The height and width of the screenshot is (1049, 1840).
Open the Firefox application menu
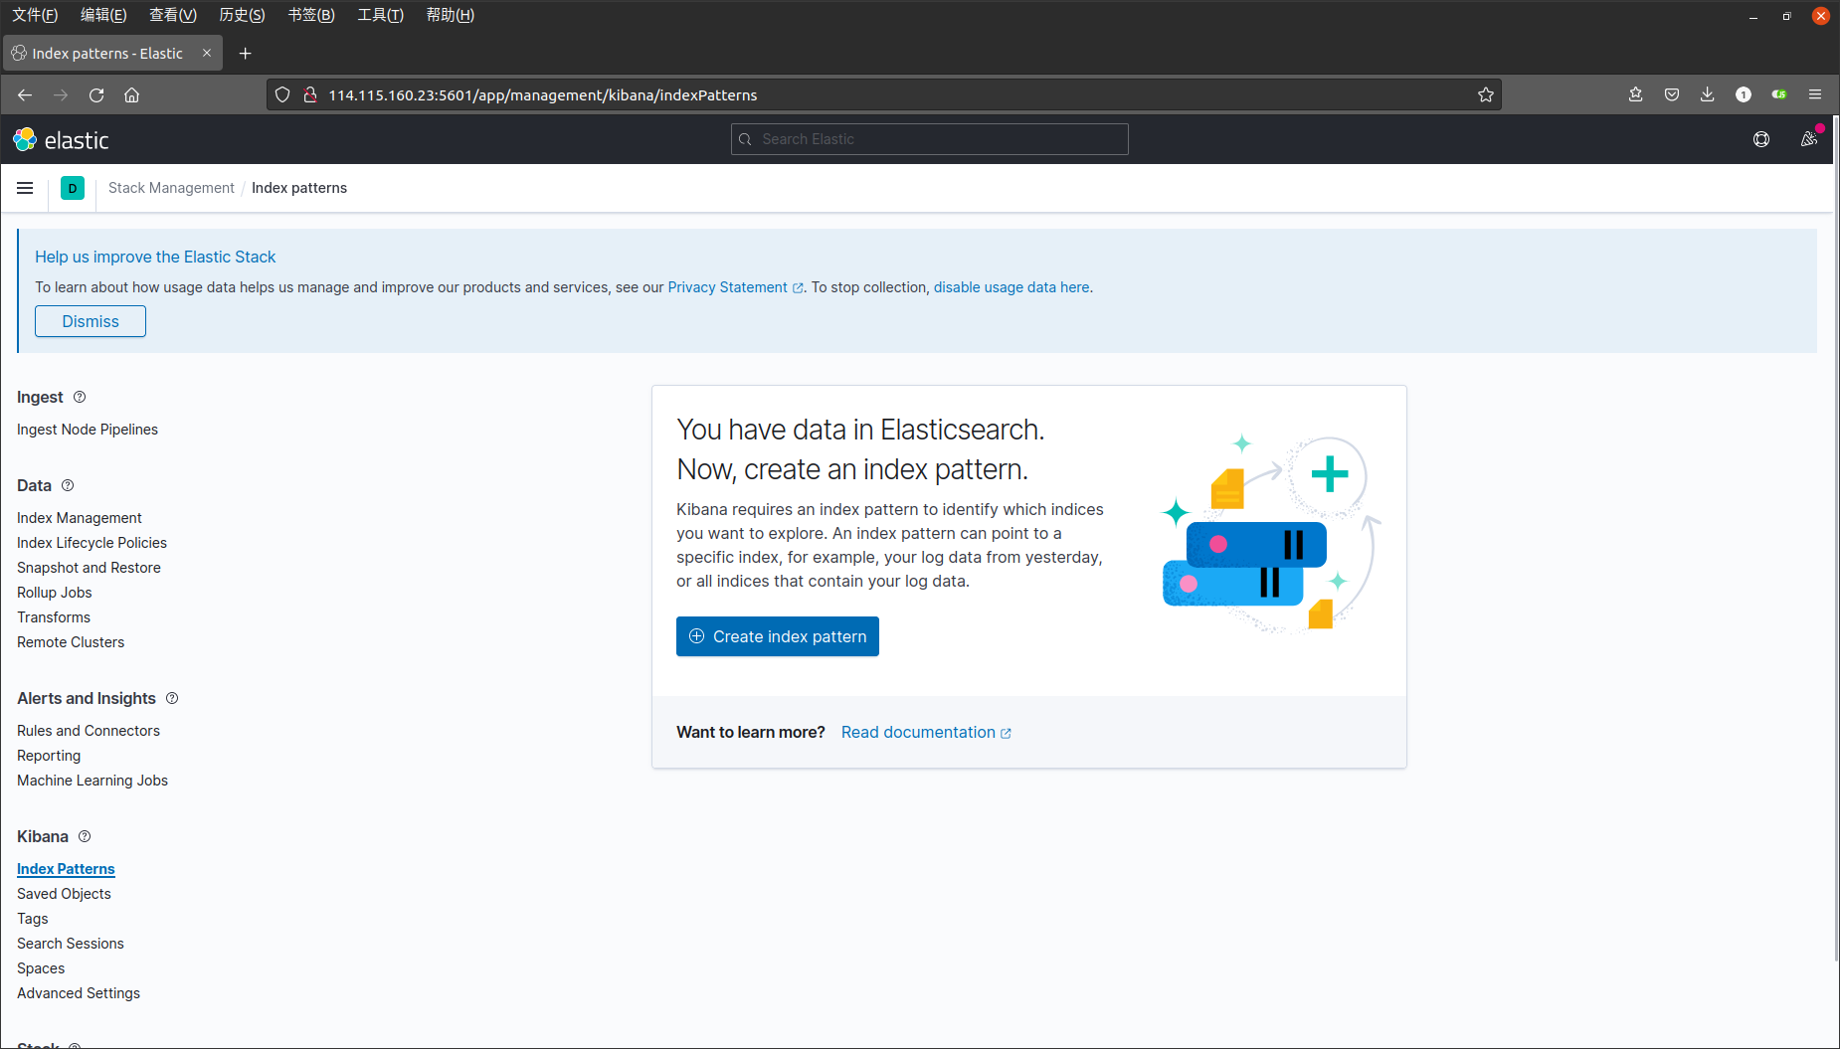point(1815,94)
